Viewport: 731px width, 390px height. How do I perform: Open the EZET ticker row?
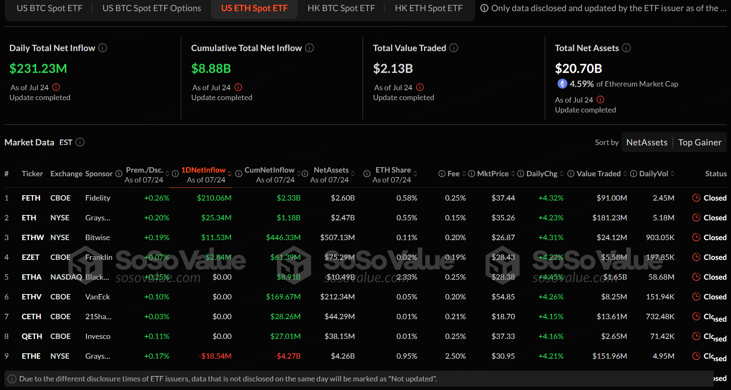pos(365,257)
